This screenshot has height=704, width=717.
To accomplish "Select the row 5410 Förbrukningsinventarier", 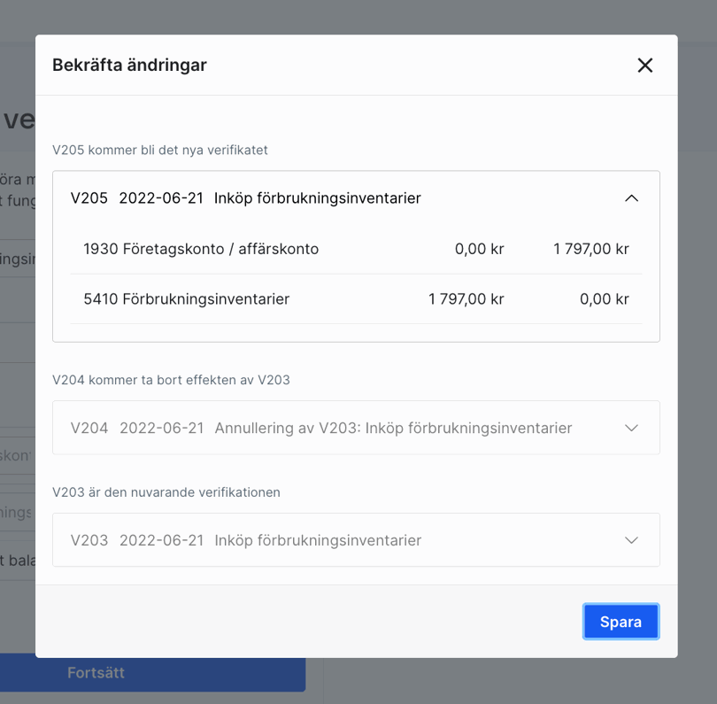I will (354, 299).
